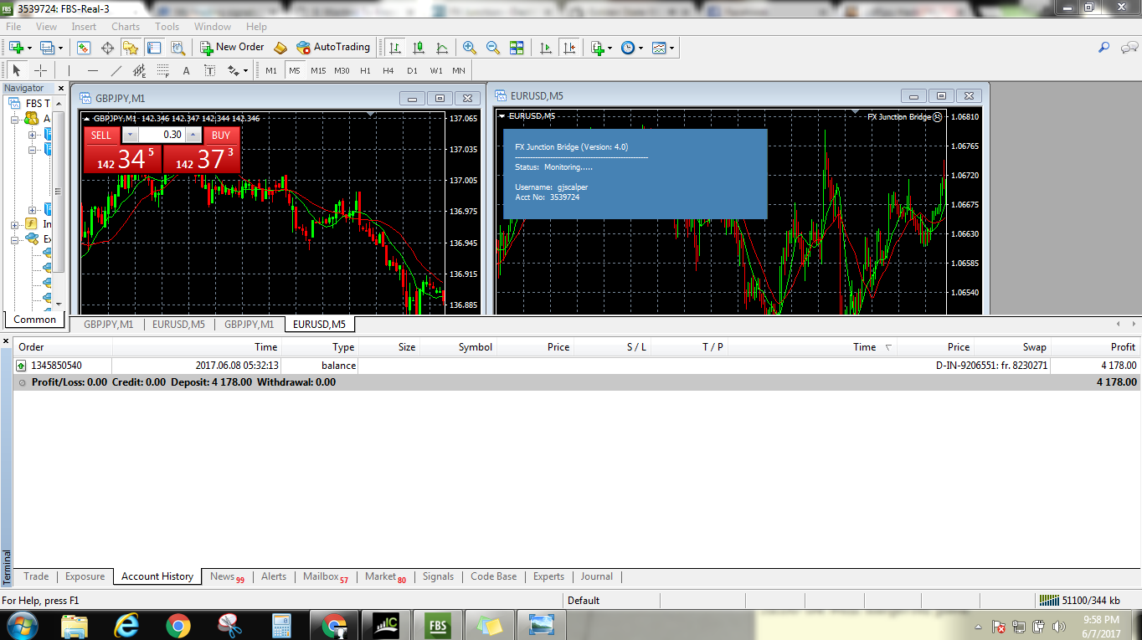Select the Text tool marked A
The height and width of the screenshot is (640, 1142).
[186, 70]
